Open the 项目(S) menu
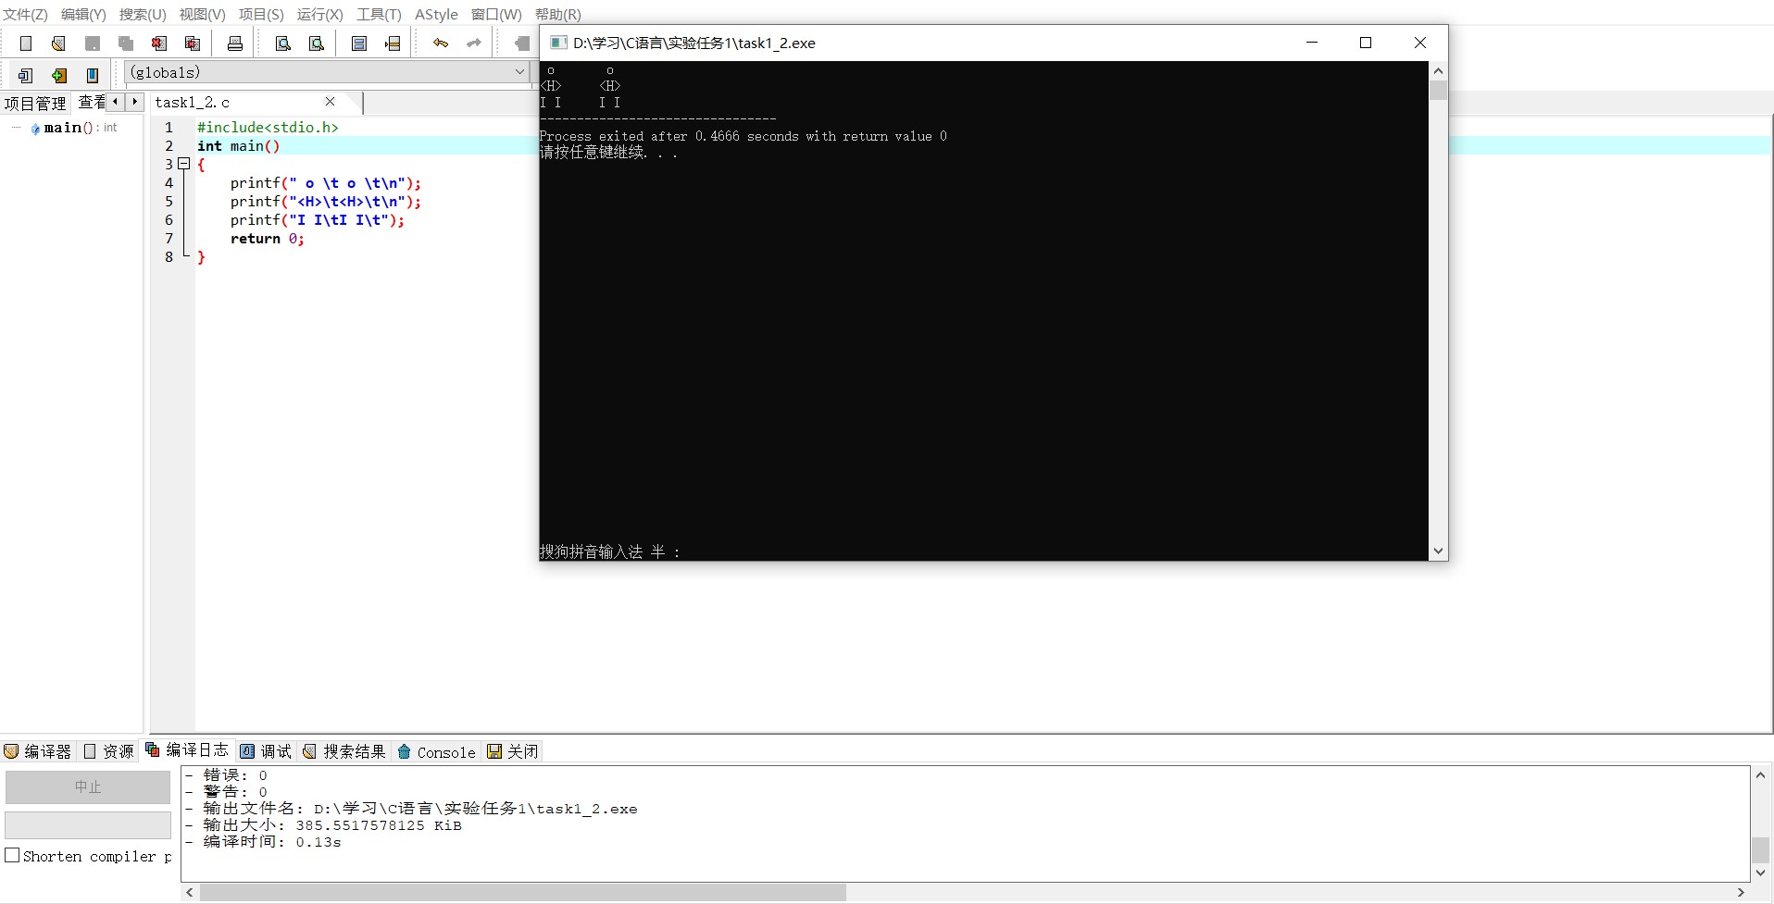This screenshot has height=904, width=1774. tap(261, 14)
